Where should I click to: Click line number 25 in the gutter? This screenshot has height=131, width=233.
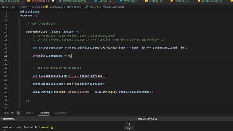point(6,76)
